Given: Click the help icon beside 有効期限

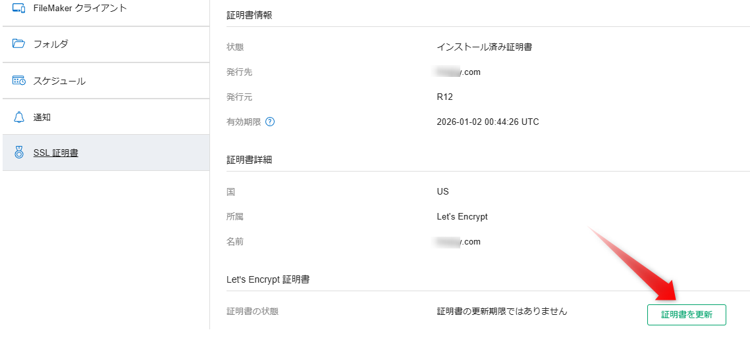Looking at the screenshot, I should [269, 122].
